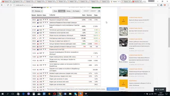170x96 pixels.
Task: Open Skype from taskbar
Action: coord(75,94)
